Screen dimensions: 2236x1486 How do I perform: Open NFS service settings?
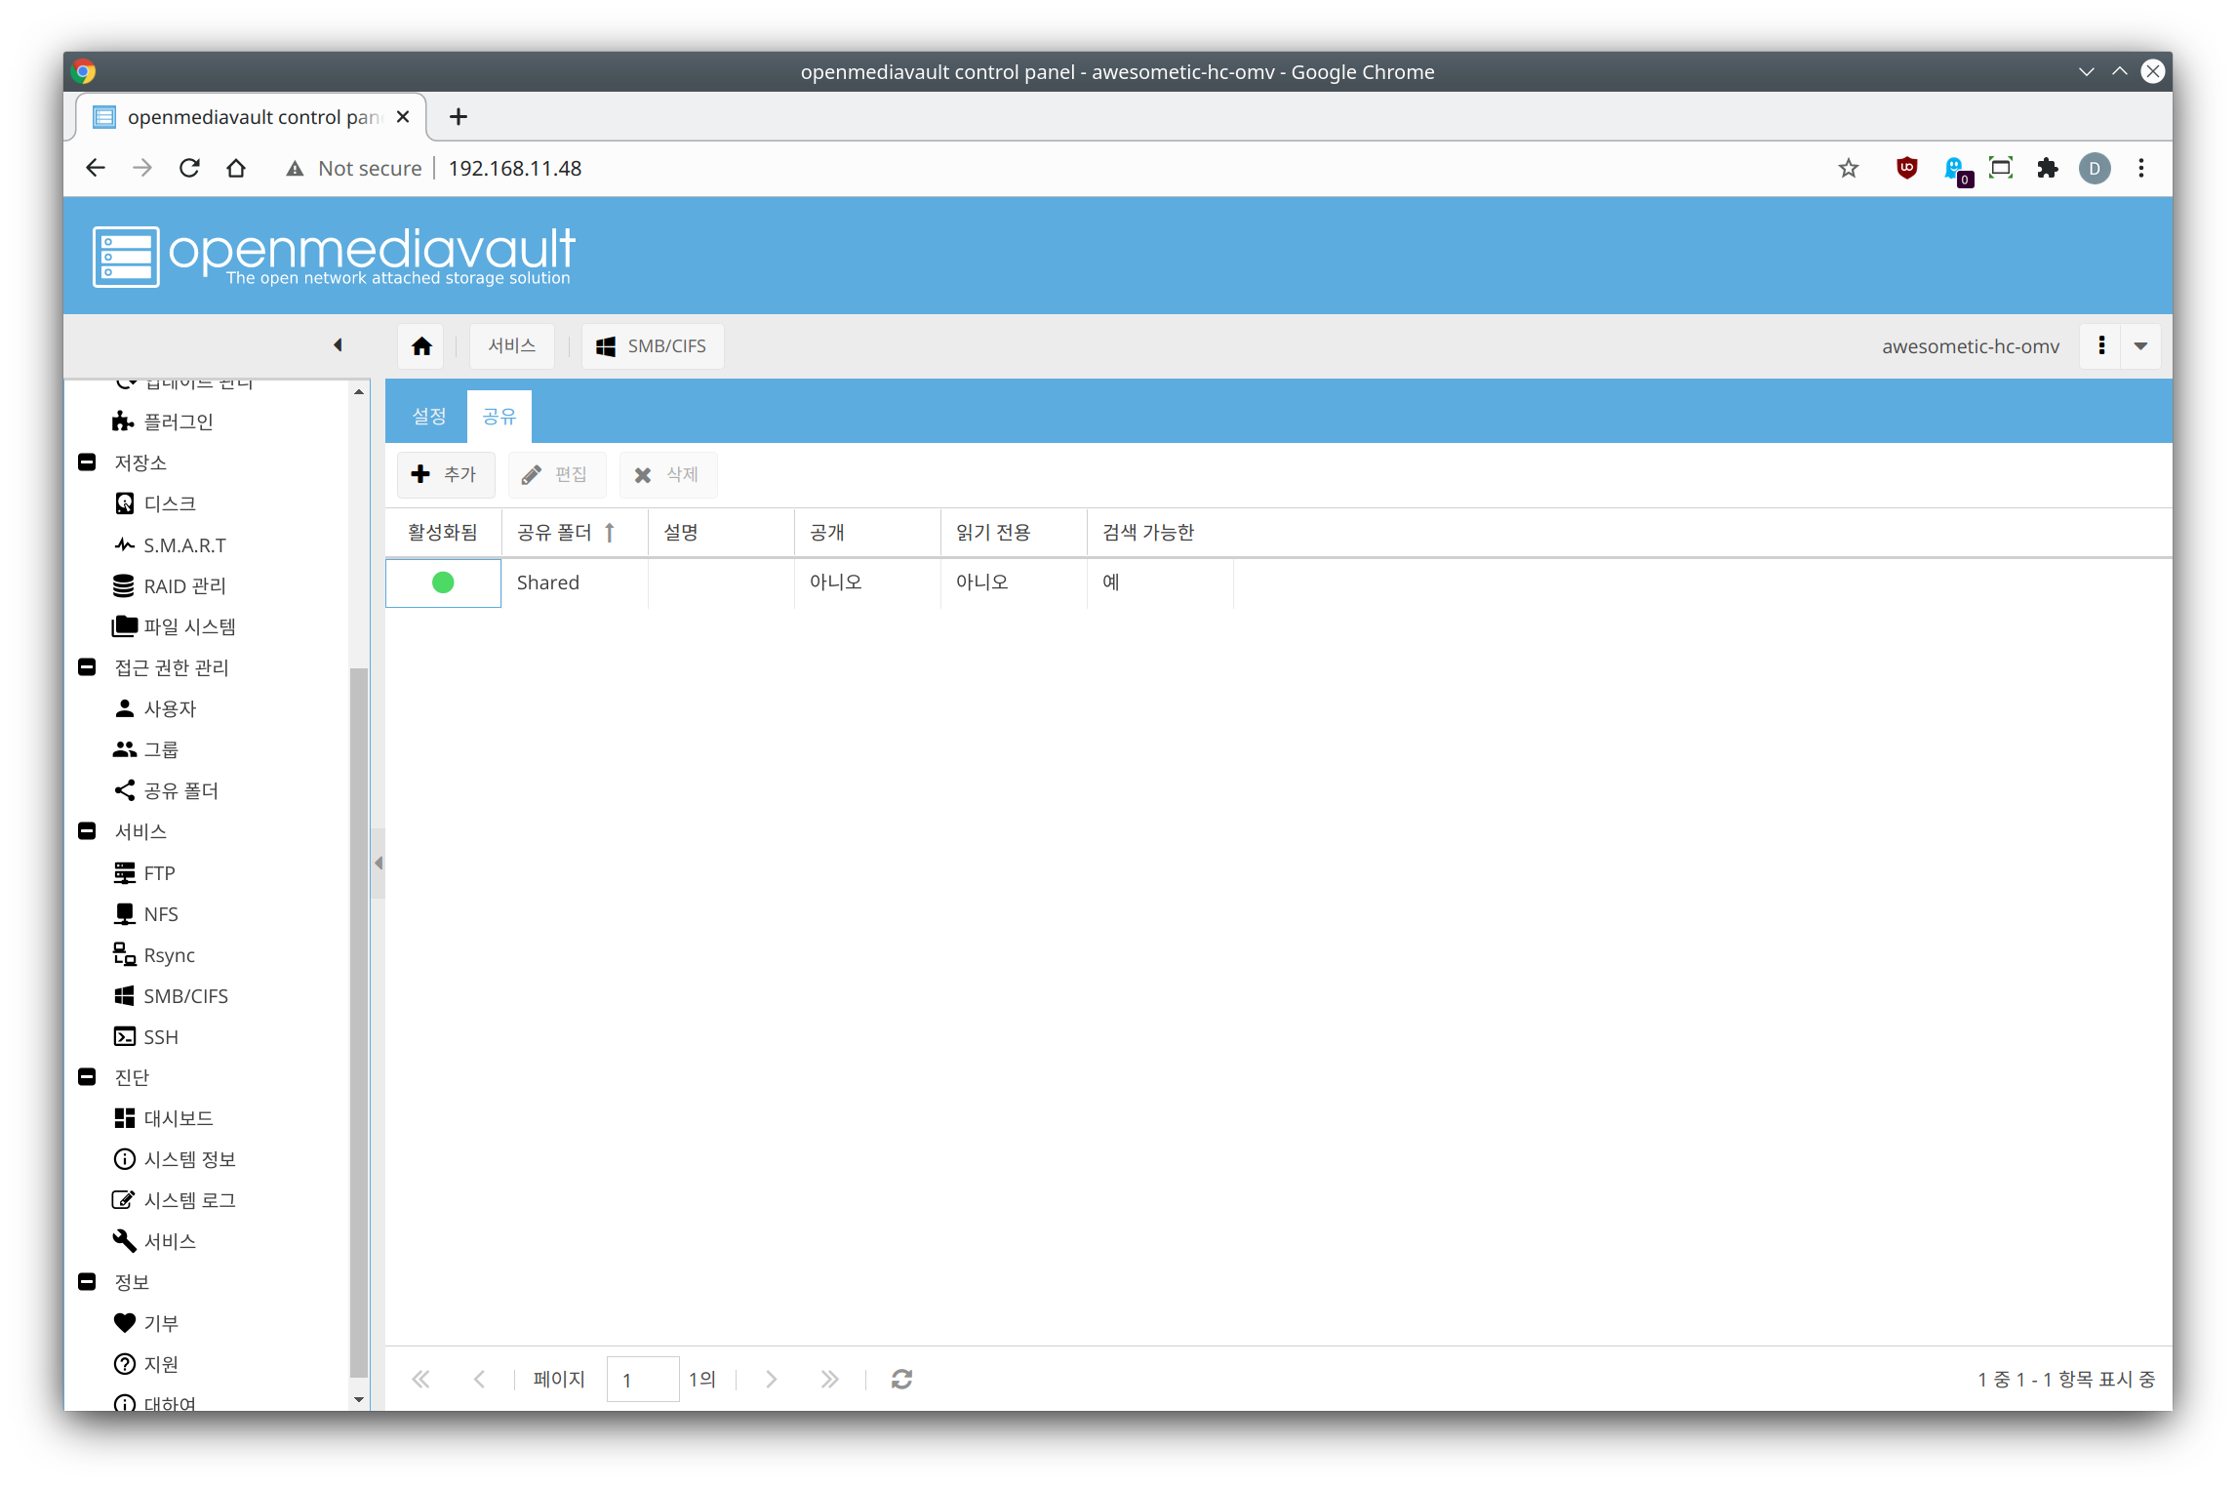(x=147, y=913)
